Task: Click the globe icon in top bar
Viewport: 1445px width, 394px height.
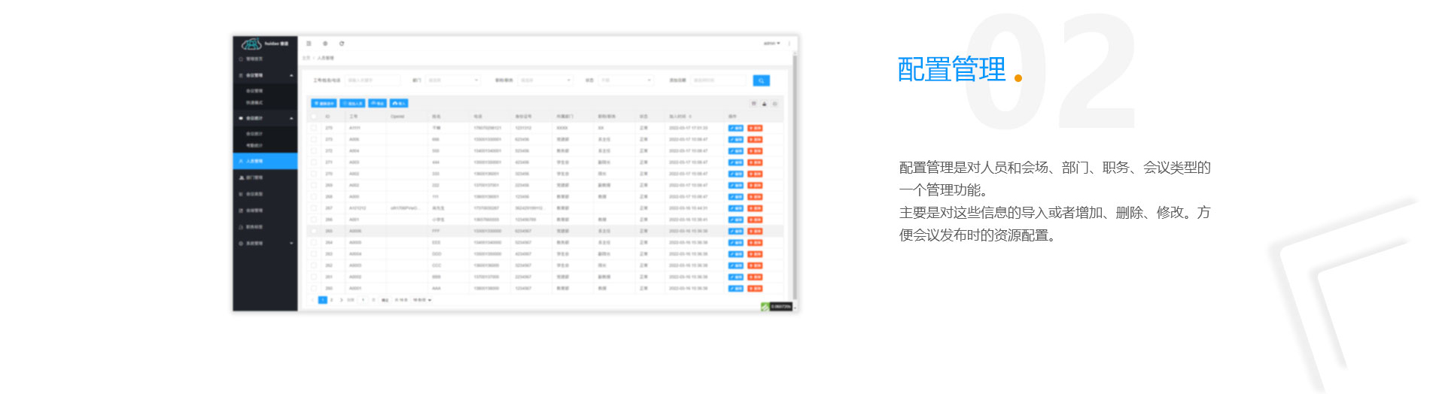Action: point(325,44)
